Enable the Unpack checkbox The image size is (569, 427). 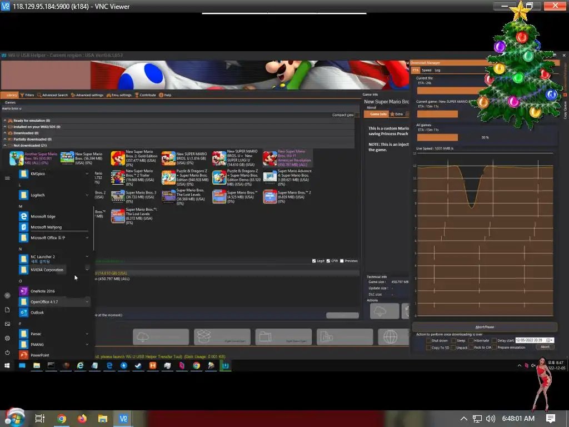click(453, 347)
